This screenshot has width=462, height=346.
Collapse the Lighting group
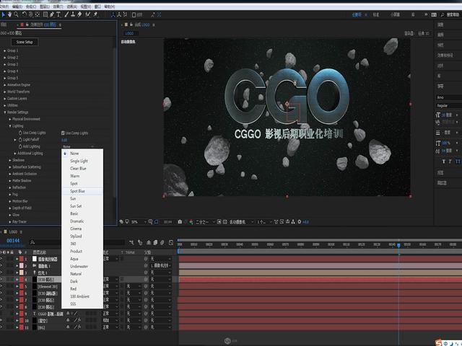pos(10,126)
